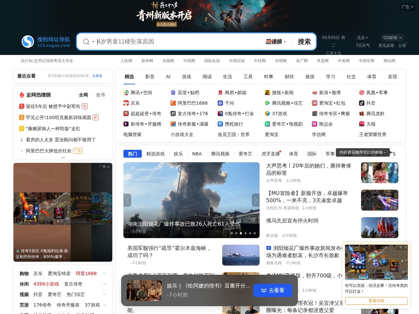Expand the 视频 category row
Screen dimensions: 419x314
pyautogui.click(x=105, y=294)
